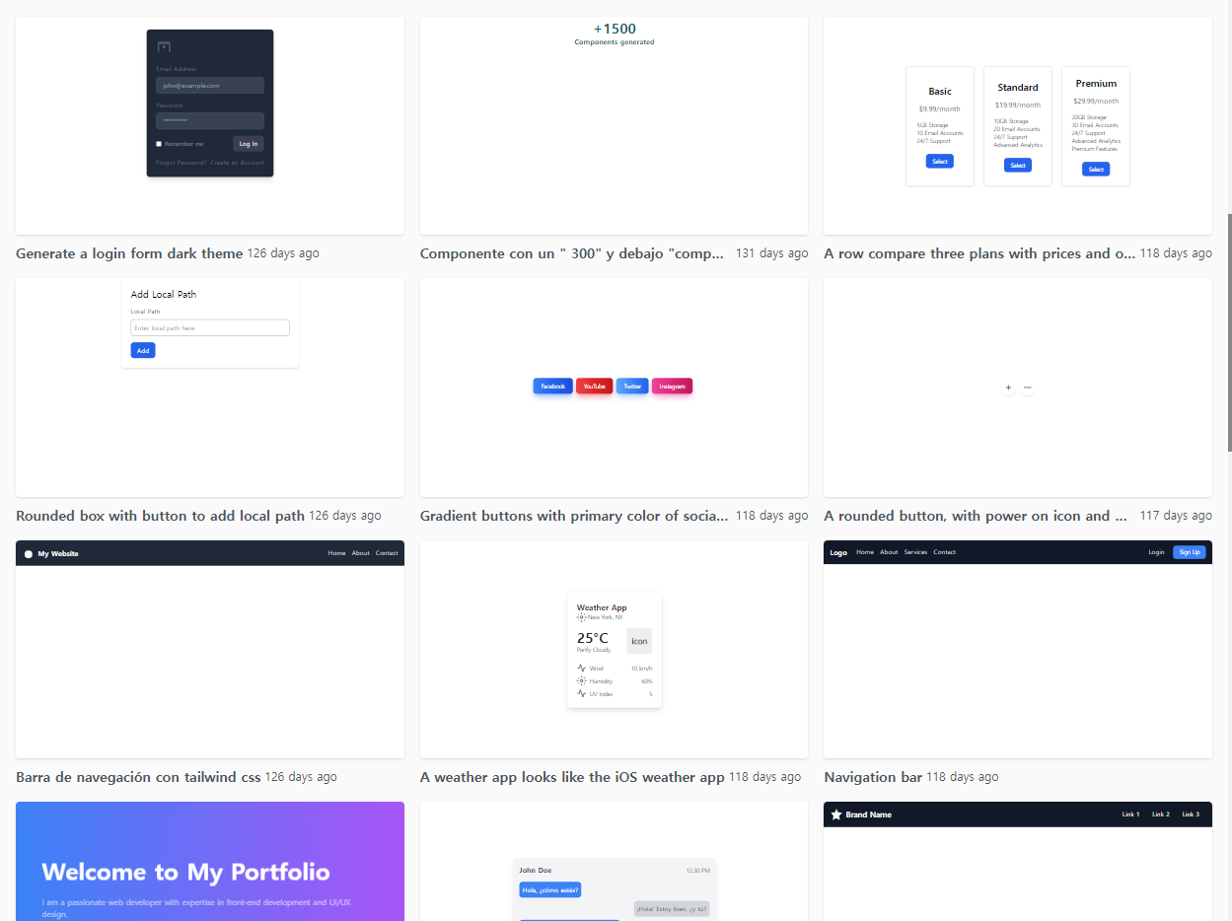Screen dimensions: 1232x921
Task: Click the star icon beside Brand Name
Action: click(836, 815)
